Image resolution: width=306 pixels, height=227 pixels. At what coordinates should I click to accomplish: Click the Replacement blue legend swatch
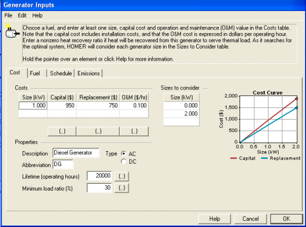pos(264,158)
